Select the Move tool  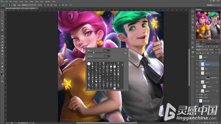tap(2, 12)
